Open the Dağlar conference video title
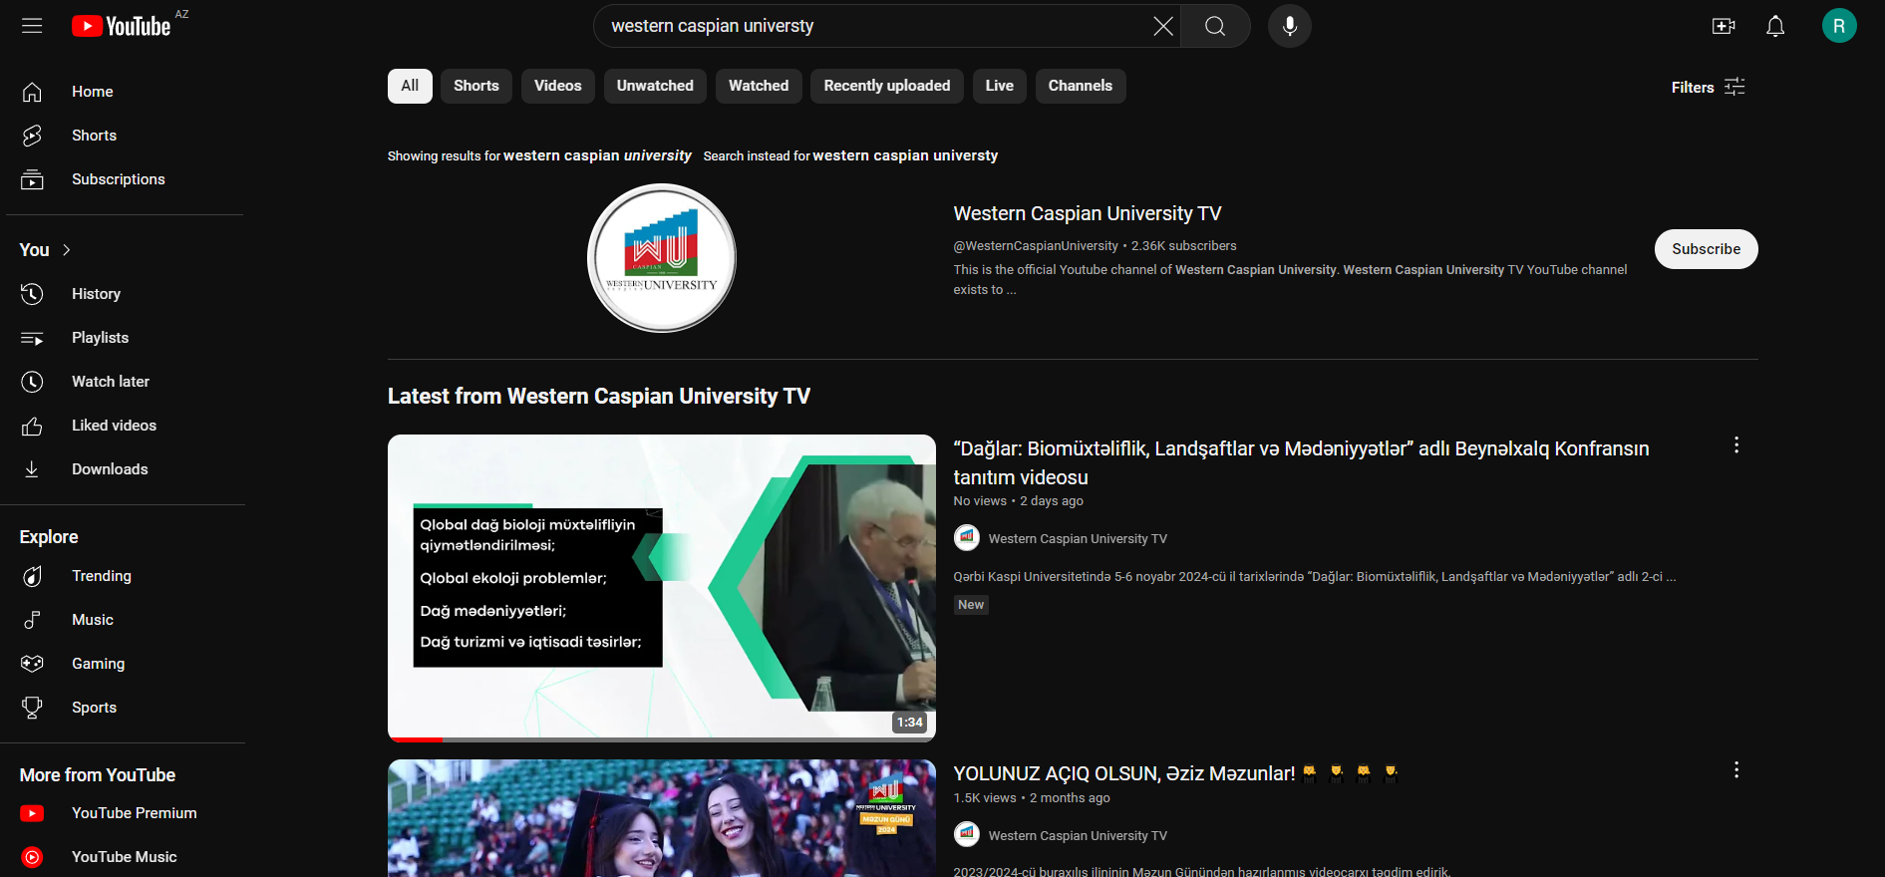1885x877 pixels. click(1301, 462)
